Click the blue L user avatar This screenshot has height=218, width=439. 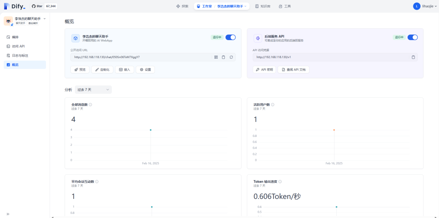[x=417, y=6]
